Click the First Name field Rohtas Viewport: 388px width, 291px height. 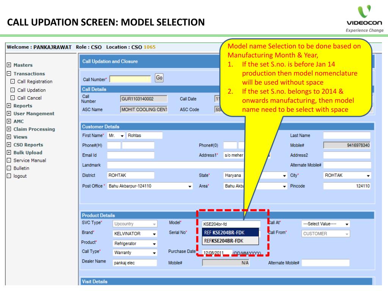tap(144, 136)
